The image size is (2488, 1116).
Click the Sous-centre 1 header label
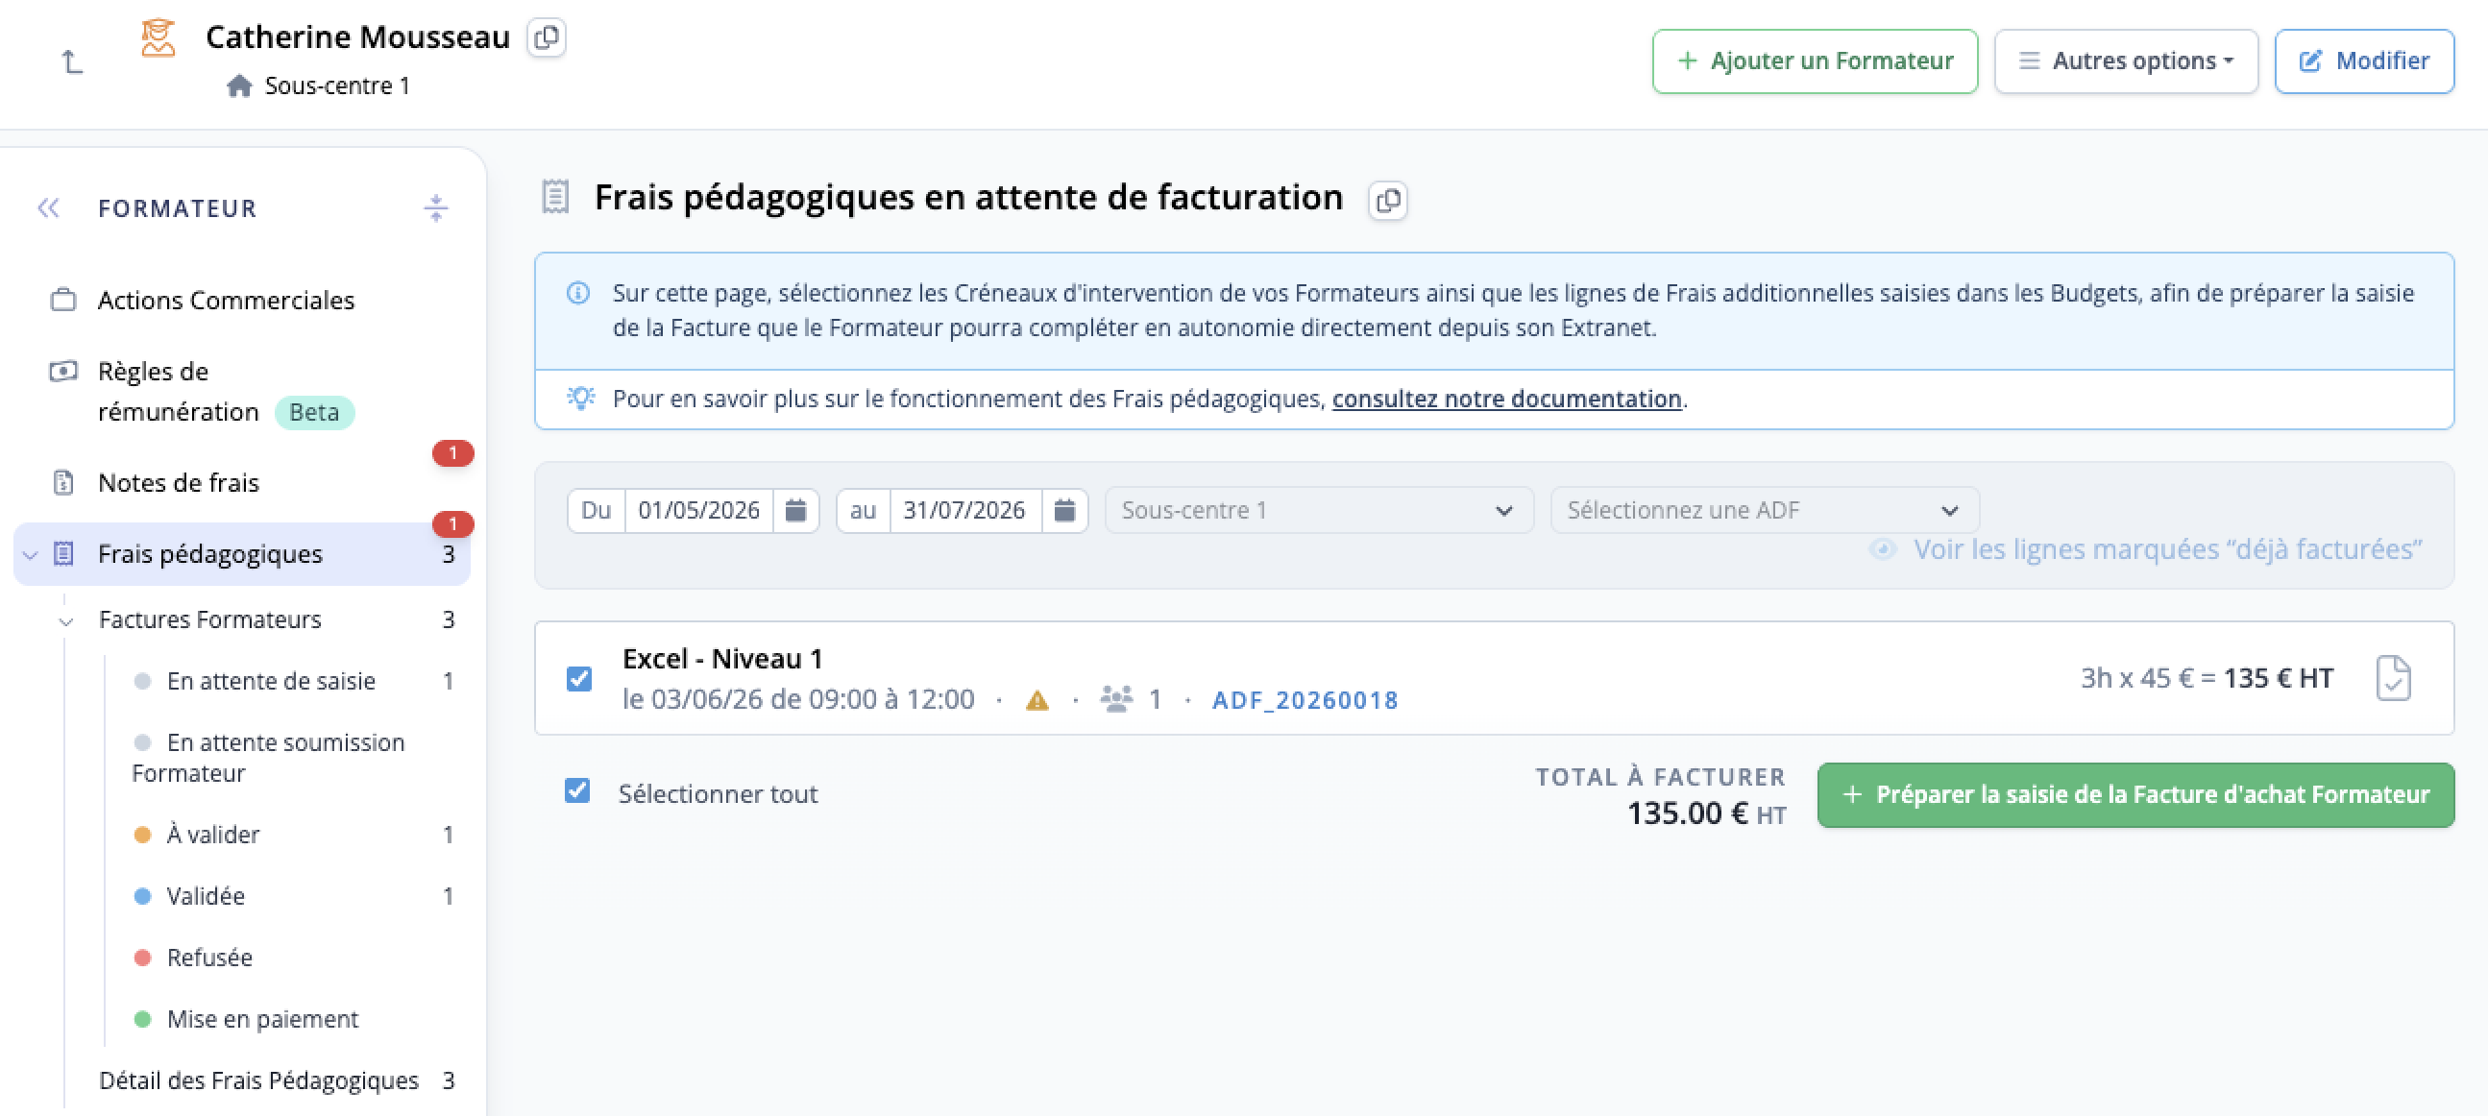click(337, 85)
